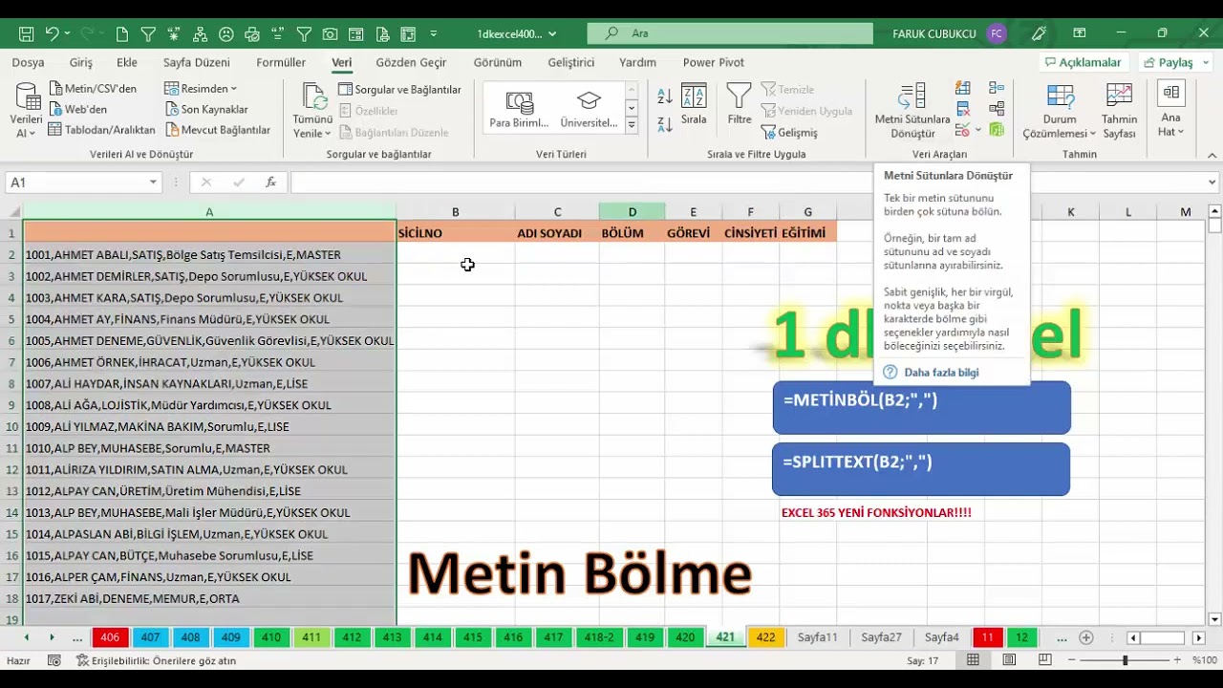Adjust the zoom slider in status bar

pyautogui.click(x=1125, y=660)
